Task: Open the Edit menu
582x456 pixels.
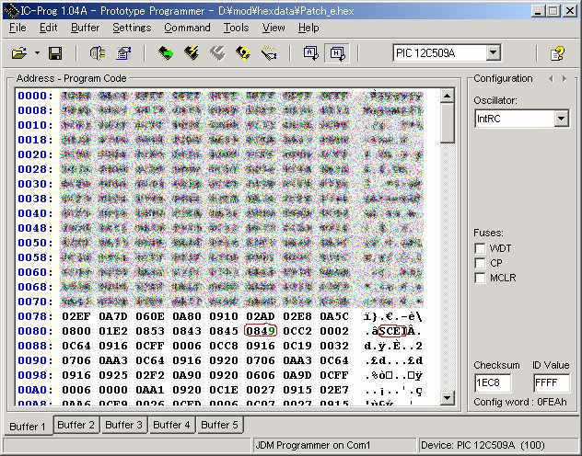Action: pos(48,28)
